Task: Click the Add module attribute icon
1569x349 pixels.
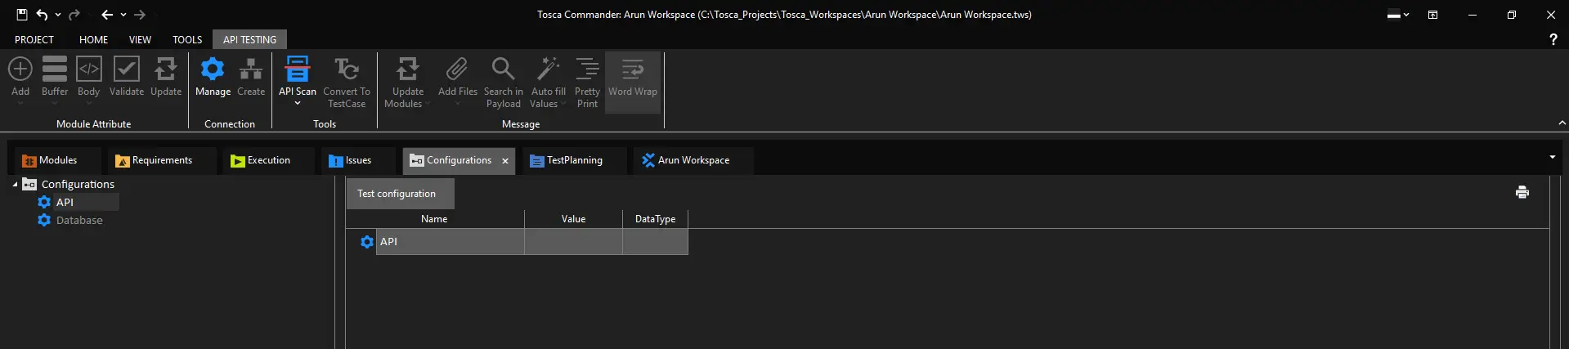Action: (20, 69)
